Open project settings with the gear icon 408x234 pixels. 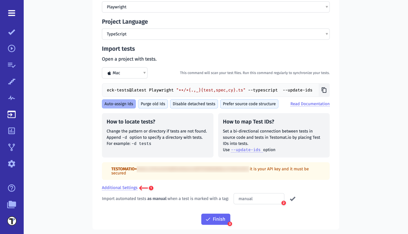point(11,164)
